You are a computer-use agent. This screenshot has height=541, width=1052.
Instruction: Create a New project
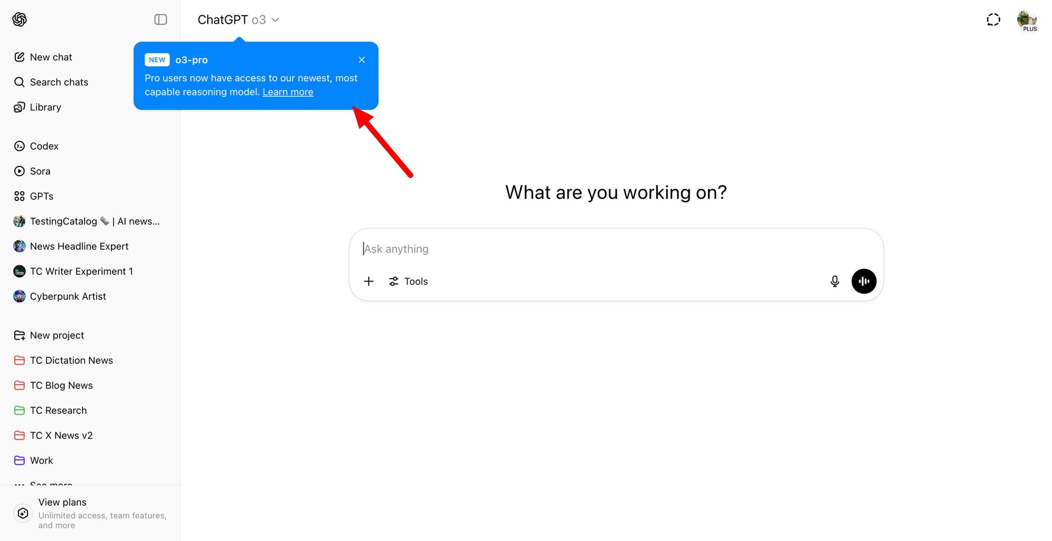[90, 335]
